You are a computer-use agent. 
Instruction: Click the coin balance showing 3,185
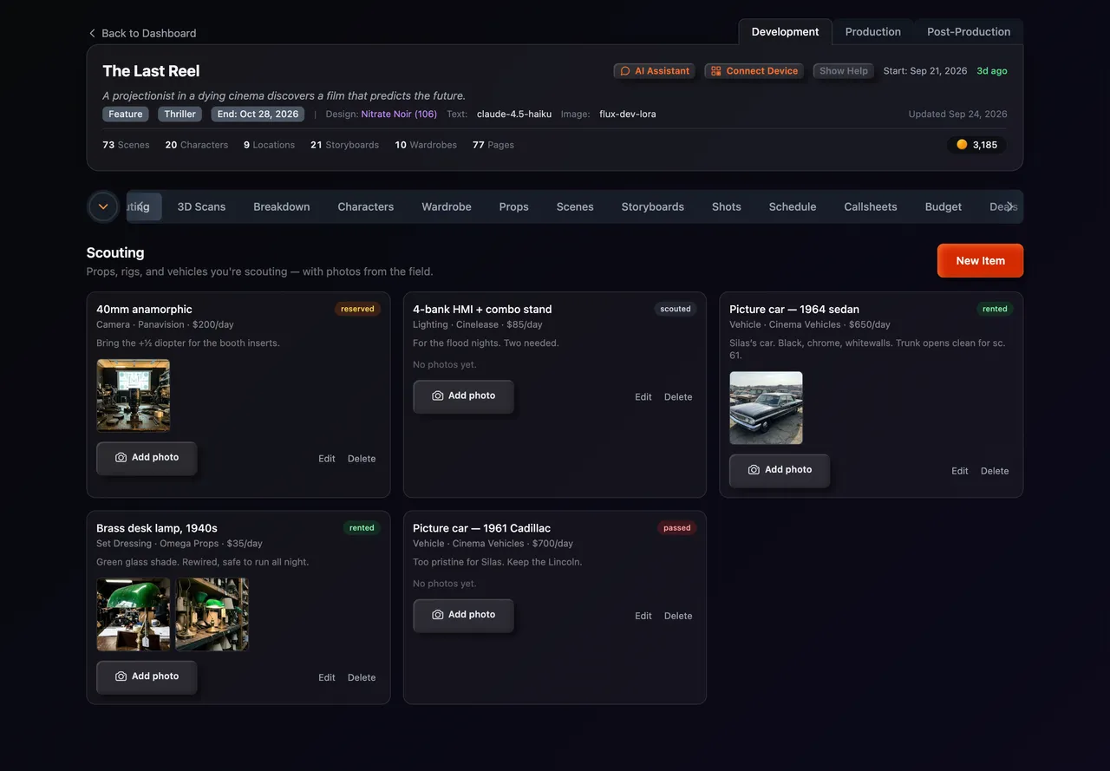tap(976, 145)
